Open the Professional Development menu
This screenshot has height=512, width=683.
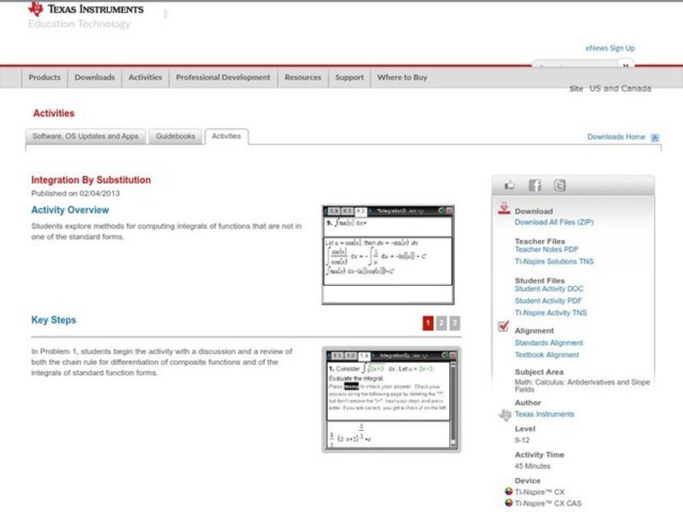point(223,78)
